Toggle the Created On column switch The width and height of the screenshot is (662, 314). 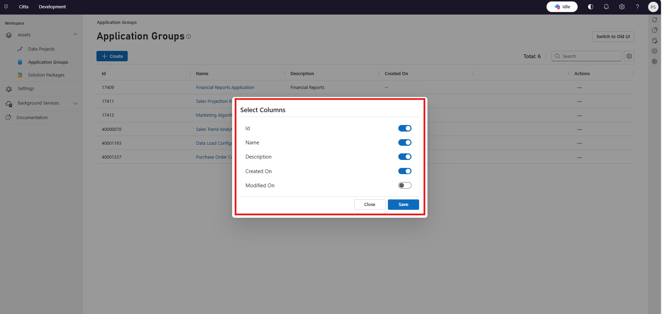(x=405, y=171)
